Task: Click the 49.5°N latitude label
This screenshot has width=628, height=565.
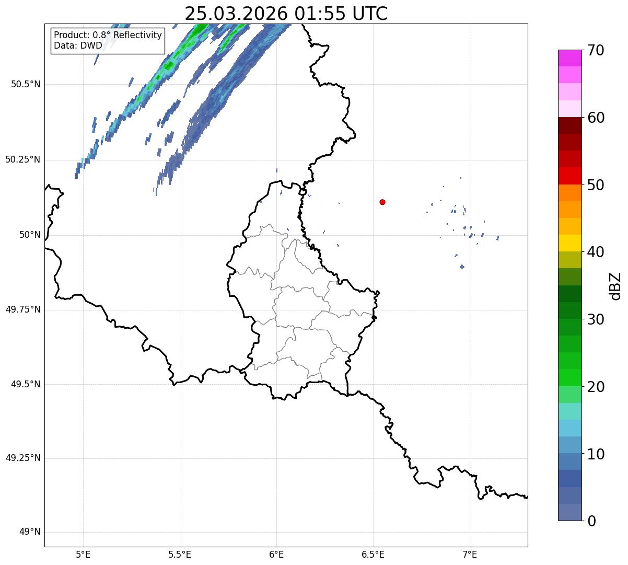Action: coord(26,384)
